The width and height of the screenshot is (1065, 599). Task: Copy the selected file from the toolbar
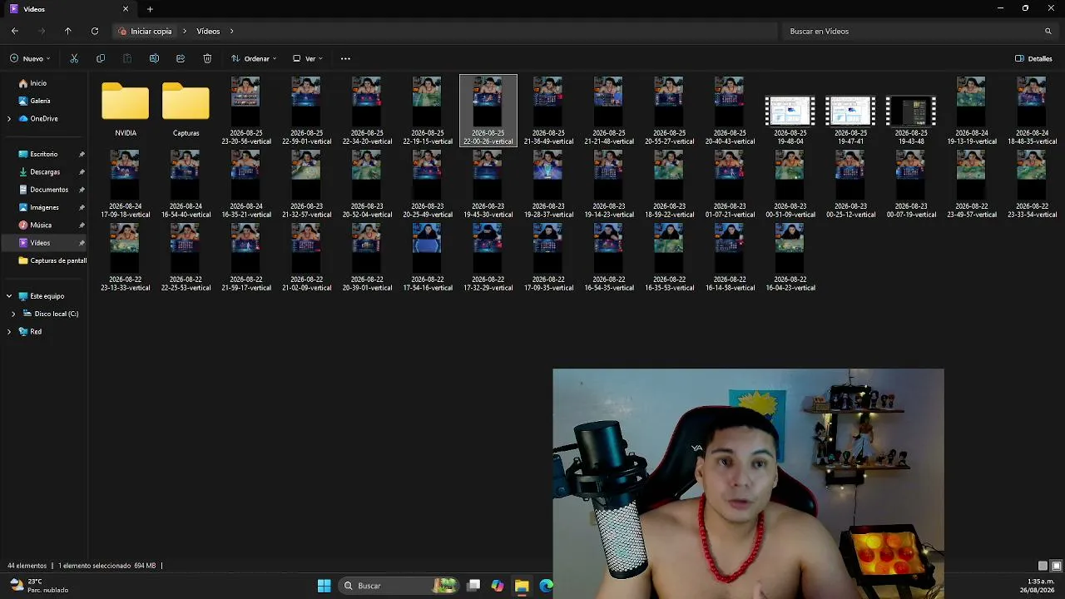click(x=101, y=58)
